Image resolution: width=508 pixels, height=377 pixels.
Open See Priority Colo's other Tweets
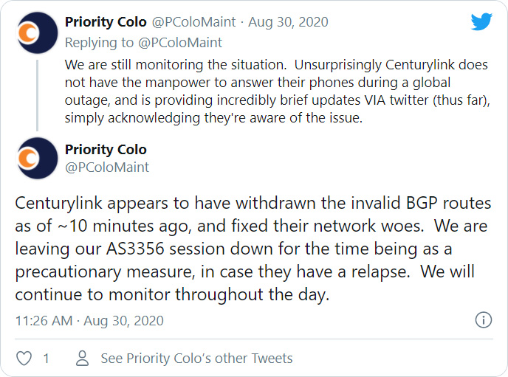pyautogui.click(x=196, y=359)
